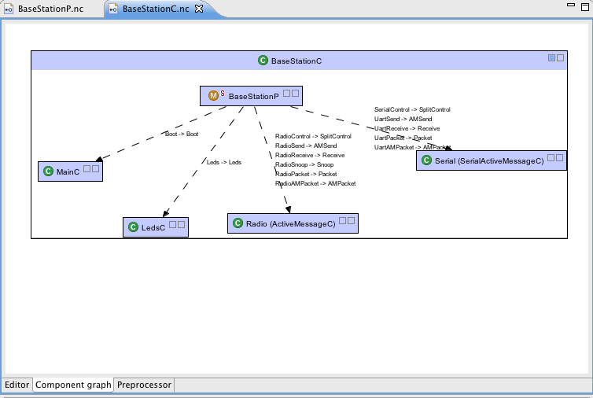Switch to the BaseStationP.nc editor tab
593x398 pixels.
(50, 9)
